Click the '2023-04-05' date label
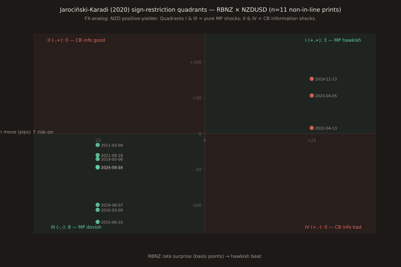The image size is (401, 267). [x=326, y=96]
